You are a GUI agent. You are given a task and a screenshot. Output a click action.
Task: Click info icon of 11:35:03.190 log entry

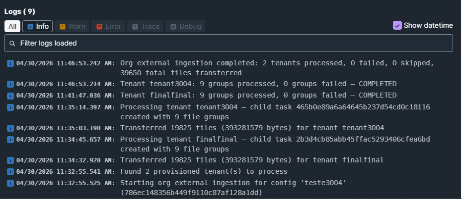click(10, 128)
